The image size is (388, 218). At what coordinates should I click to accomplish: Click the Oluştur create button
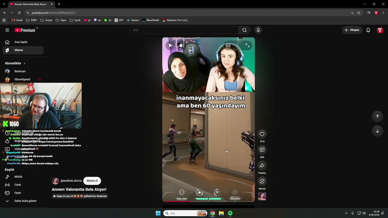352,30
